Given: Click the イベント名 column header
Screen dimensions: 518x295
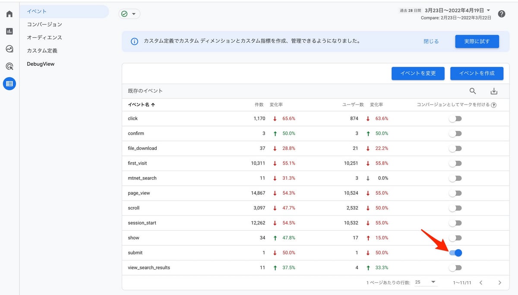Looking at the screenshot, I should (139, 105).
